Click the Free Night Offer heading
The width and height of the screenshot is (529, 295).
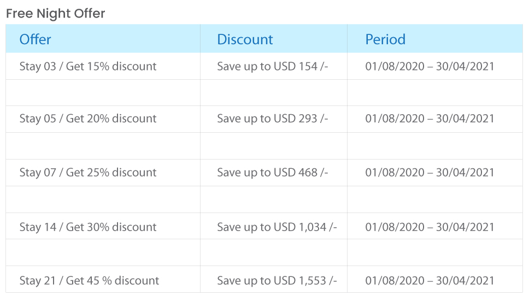click(x=56, y=14)
